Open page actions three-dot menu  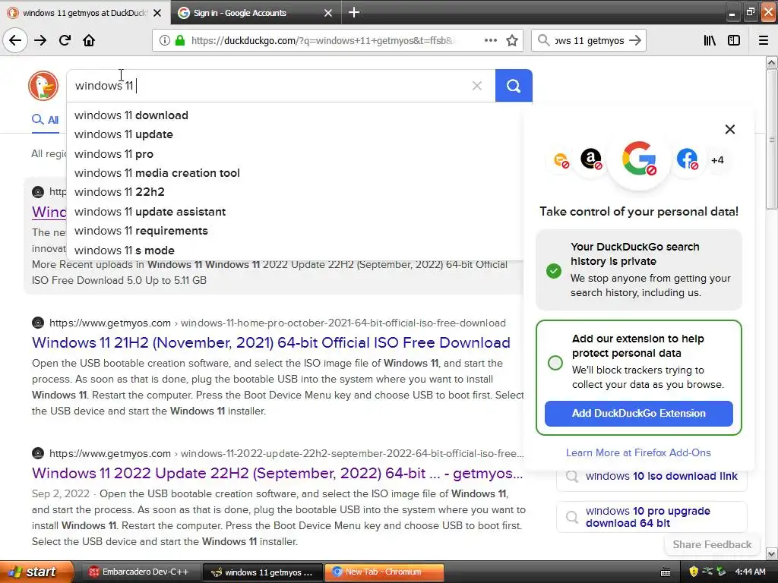coord(491,40)
